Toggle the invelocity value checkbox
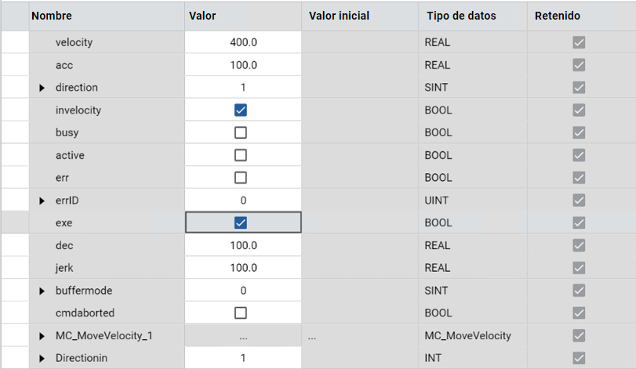This screenshot has width=636, height=369. point(241,110)
